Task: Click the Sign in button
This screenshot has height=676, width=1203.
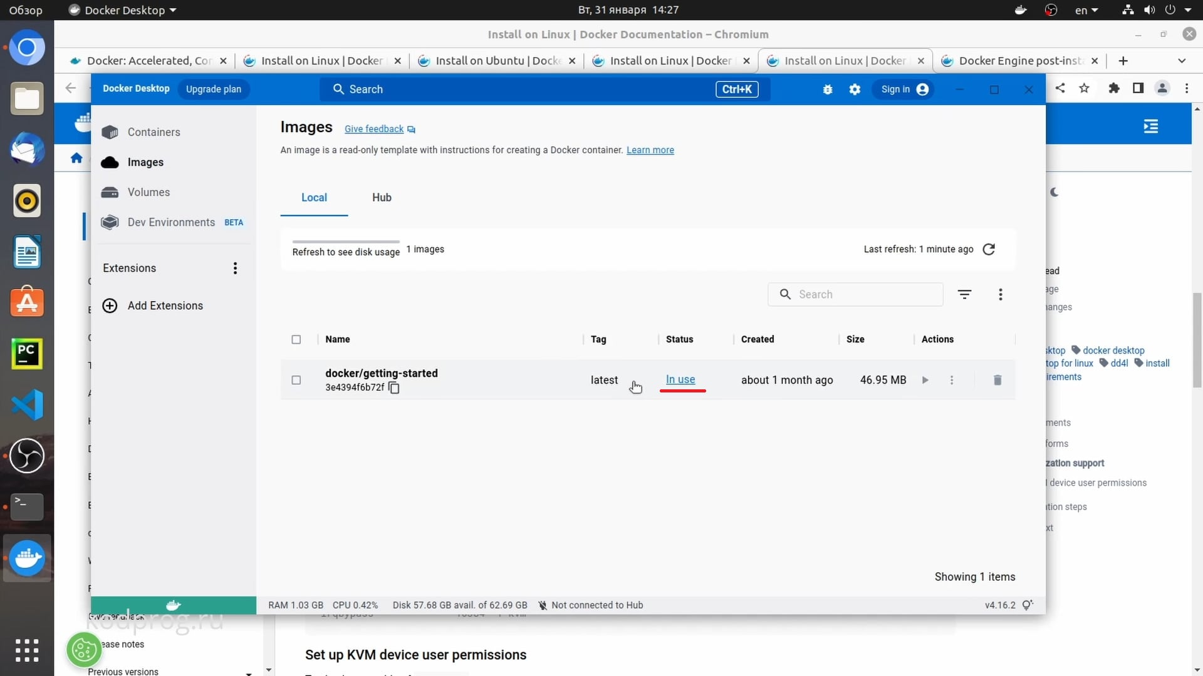Action: 904,90
